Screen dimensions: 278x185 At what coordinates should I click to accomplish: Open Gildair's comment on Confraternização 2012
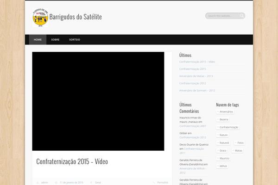193,137
